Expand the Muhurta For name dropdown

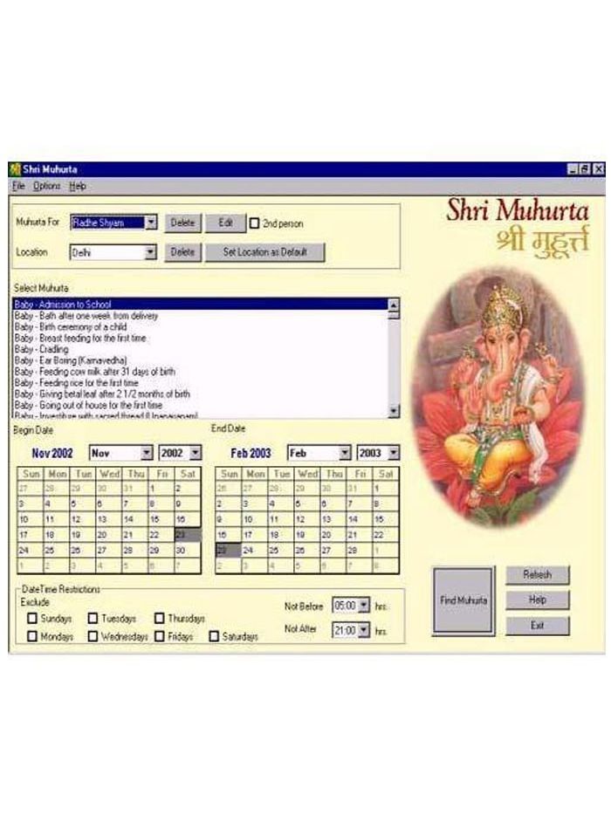tap(151, 223)
